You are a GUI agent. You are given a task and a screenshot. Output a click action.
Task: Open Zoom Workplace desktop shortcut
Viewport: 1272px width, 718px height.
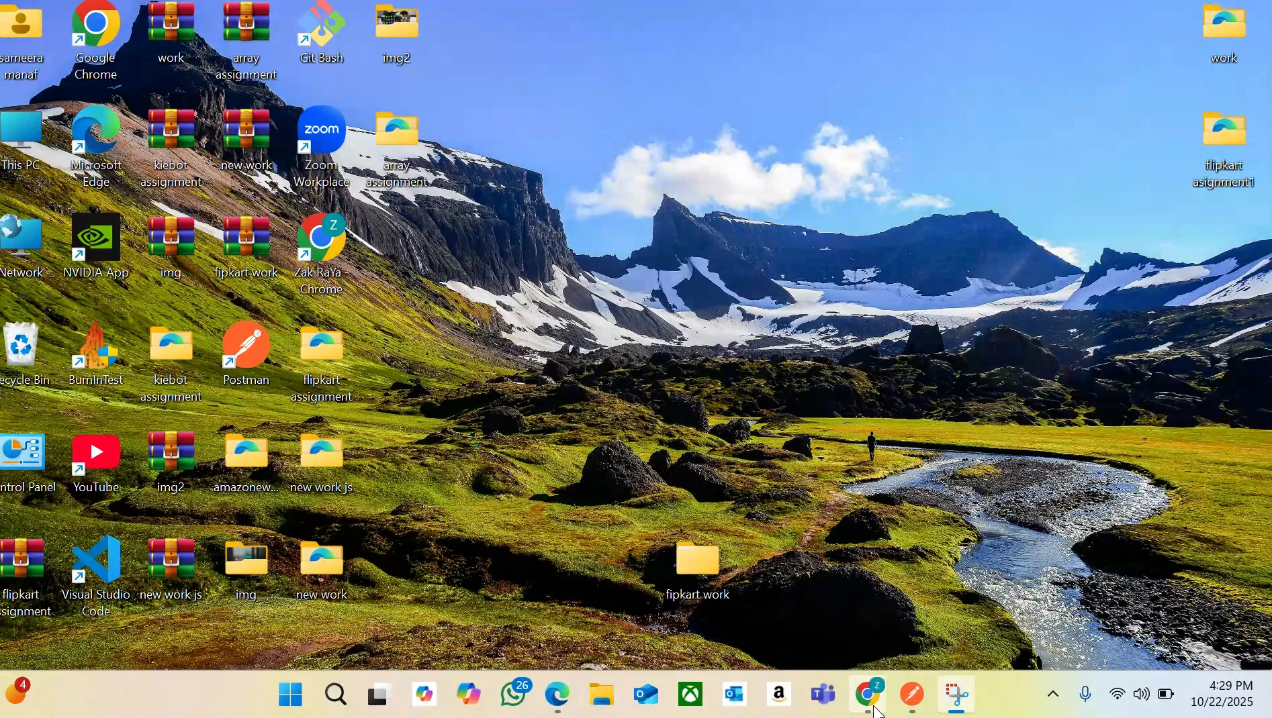click(322, 147)
